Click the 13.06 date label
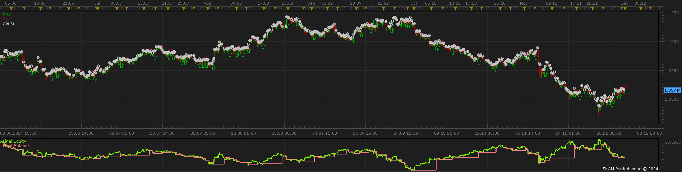The image size is (682, 172). pyautogui.click(x=40, y=3)
